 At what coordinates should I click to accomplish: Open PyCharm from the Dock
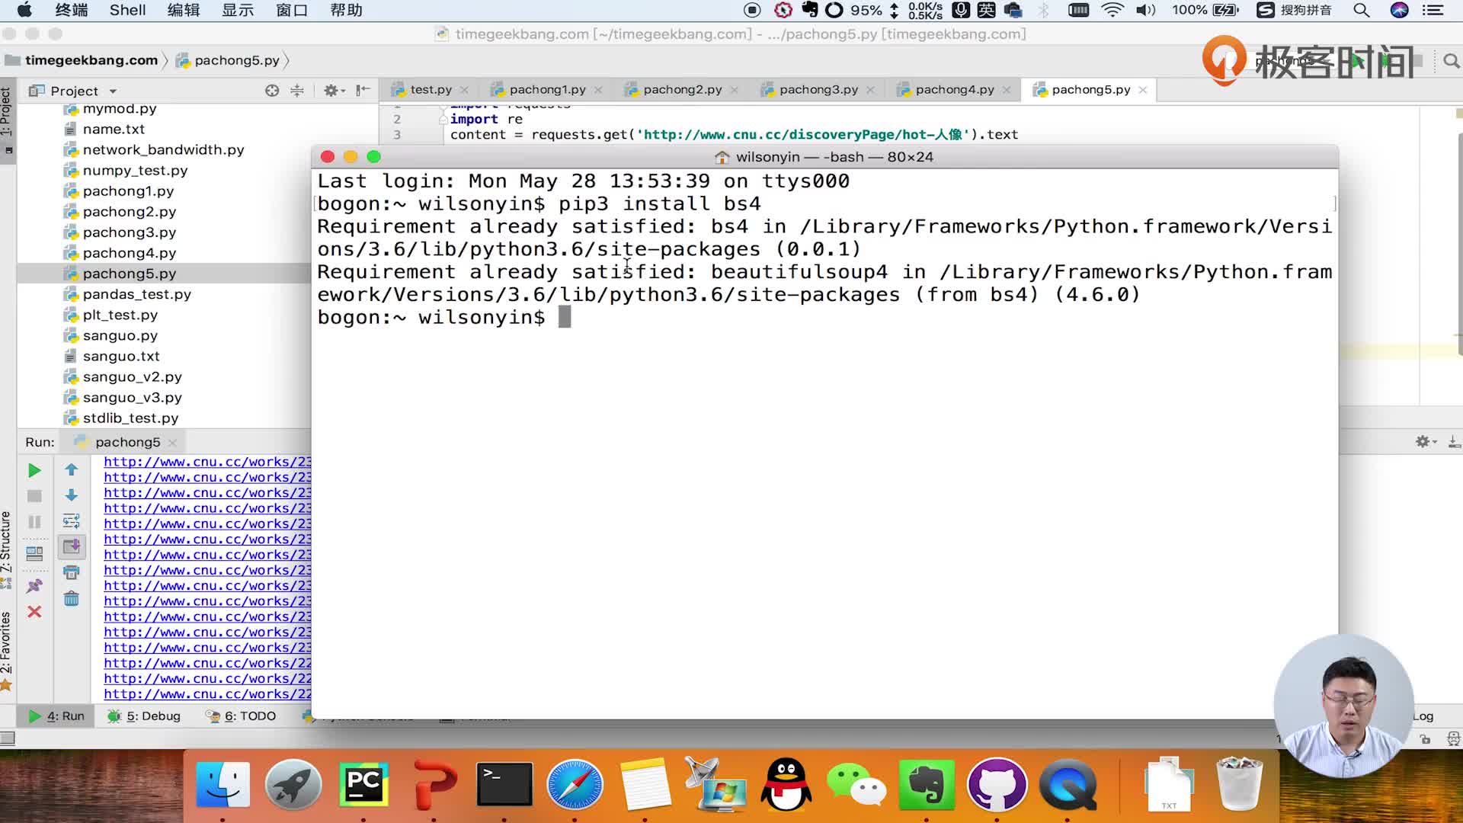click(363, 785)
